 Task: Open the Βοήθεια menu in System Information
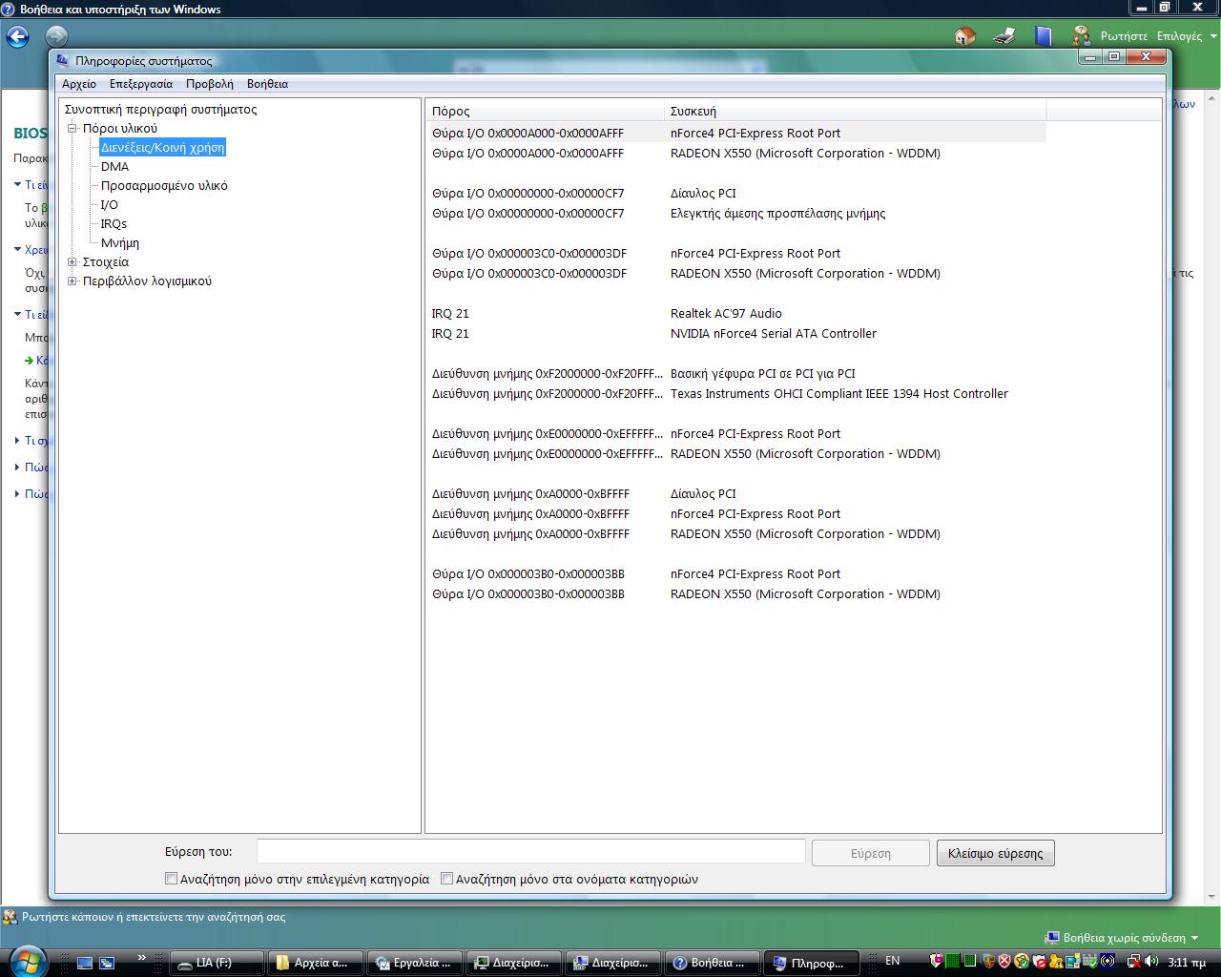(x=267, y=84)
